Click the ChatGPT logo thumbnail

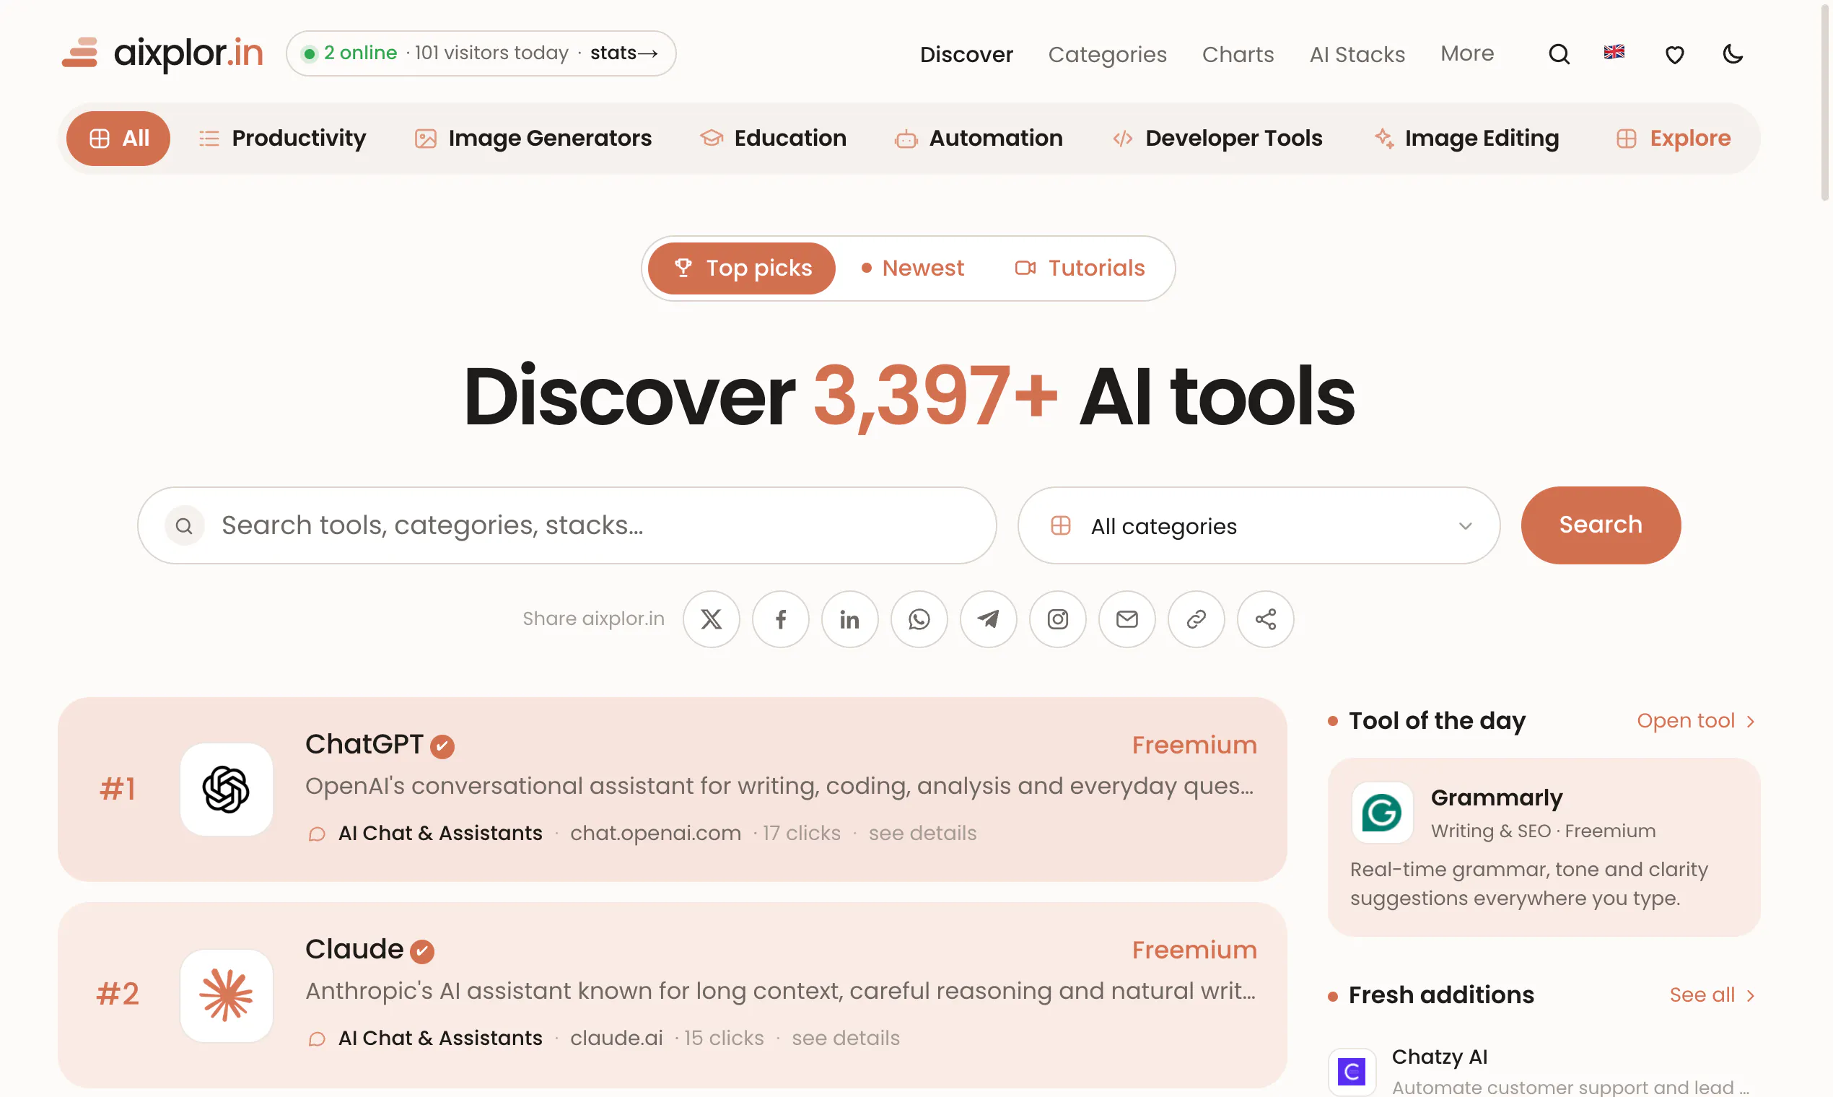(x=226, y=789)
